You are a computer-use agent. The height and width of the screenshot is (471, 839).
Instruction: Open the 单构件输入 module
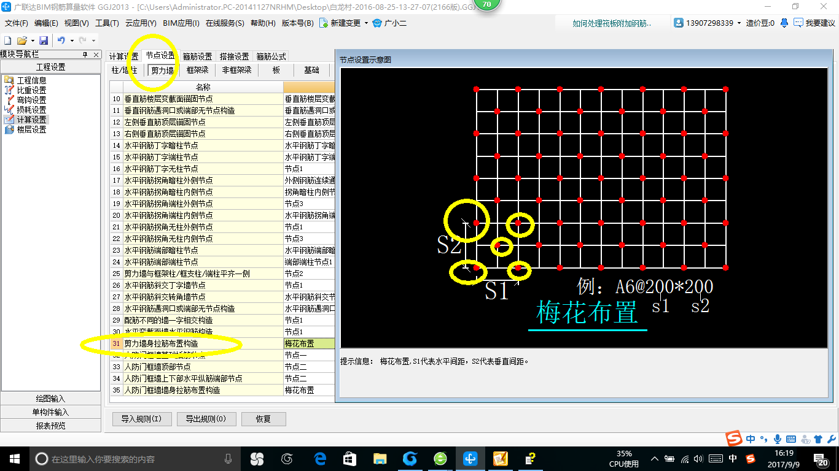[x=50, y=412]
